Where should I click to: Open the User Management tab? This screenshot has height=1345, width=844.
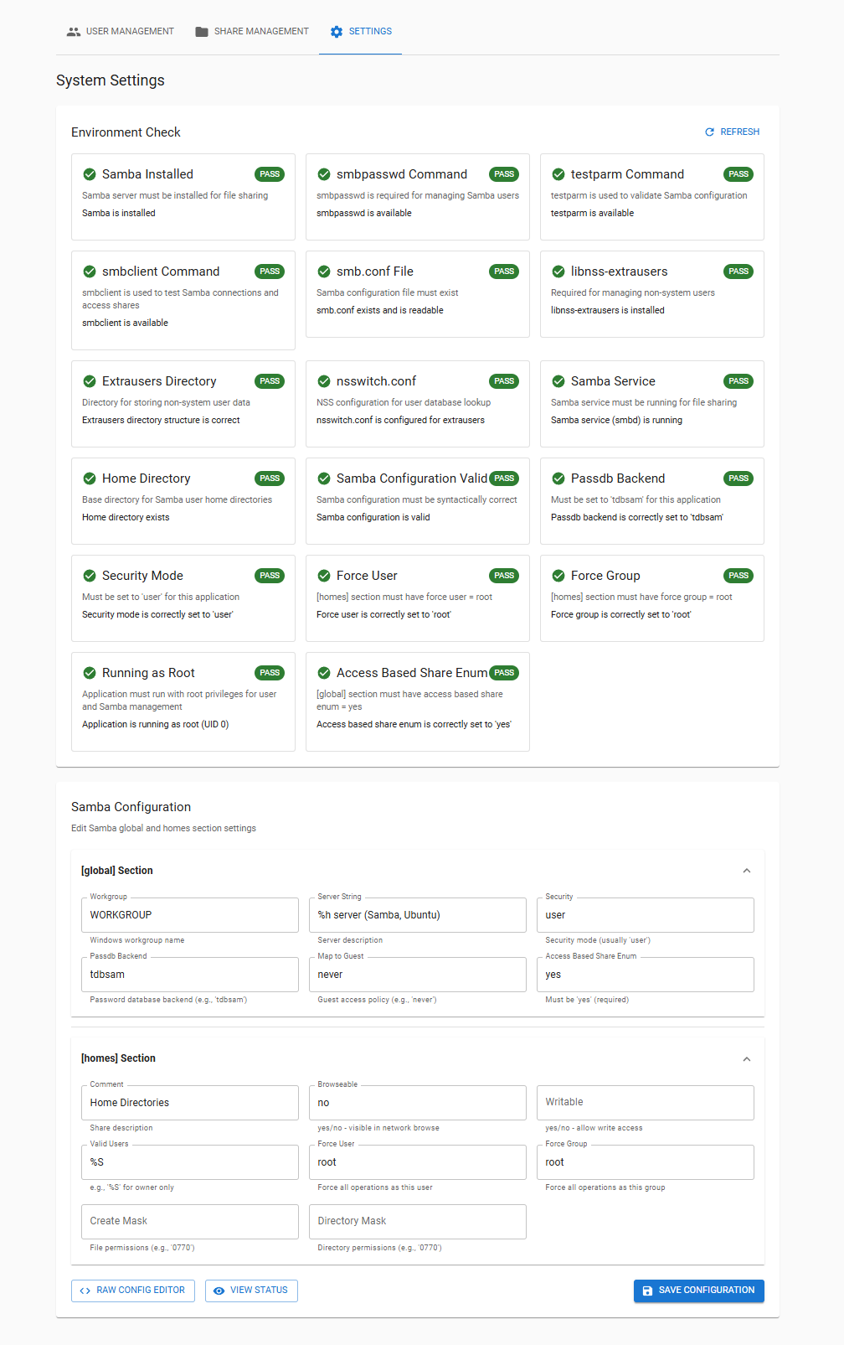(x=121, y=32)
